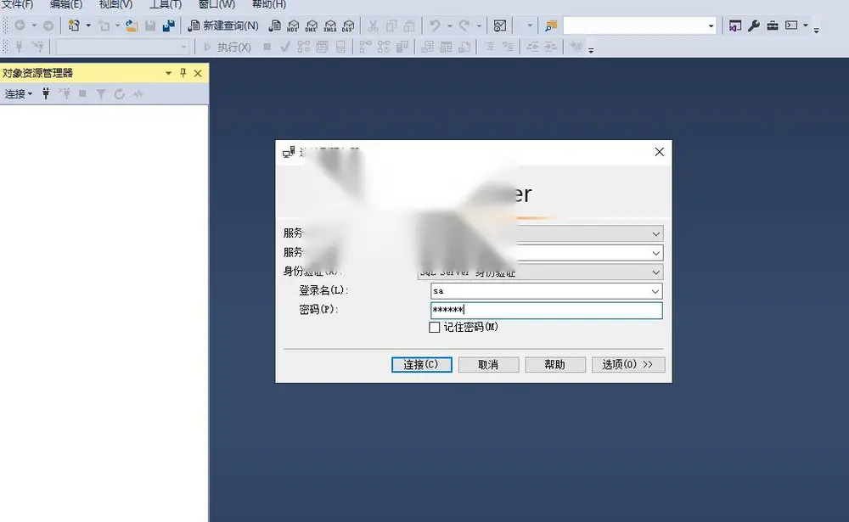This screenshot has width=849, height=522.
Task: Click the wrench properties icon
Action: pos(754,25)
